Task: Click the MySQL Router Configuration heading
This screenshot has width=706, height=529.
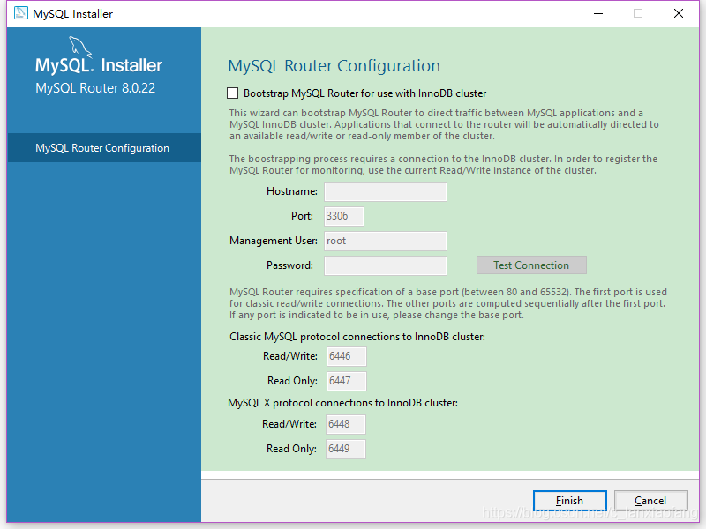Action: click(x=334, y=66)
